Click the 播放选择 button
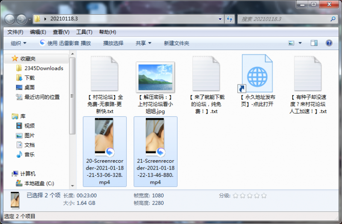Viewport: 342px width, 224px height. (x=113, y=43)
